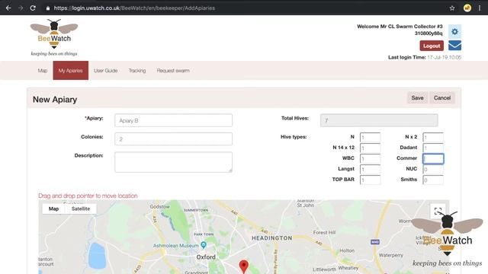
Task: Open the Map navigation tab
Action: click(43, 71)
